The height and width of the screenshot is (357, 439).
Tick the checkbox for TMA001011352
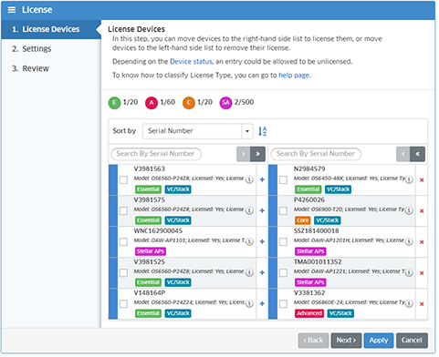point(283,273)
